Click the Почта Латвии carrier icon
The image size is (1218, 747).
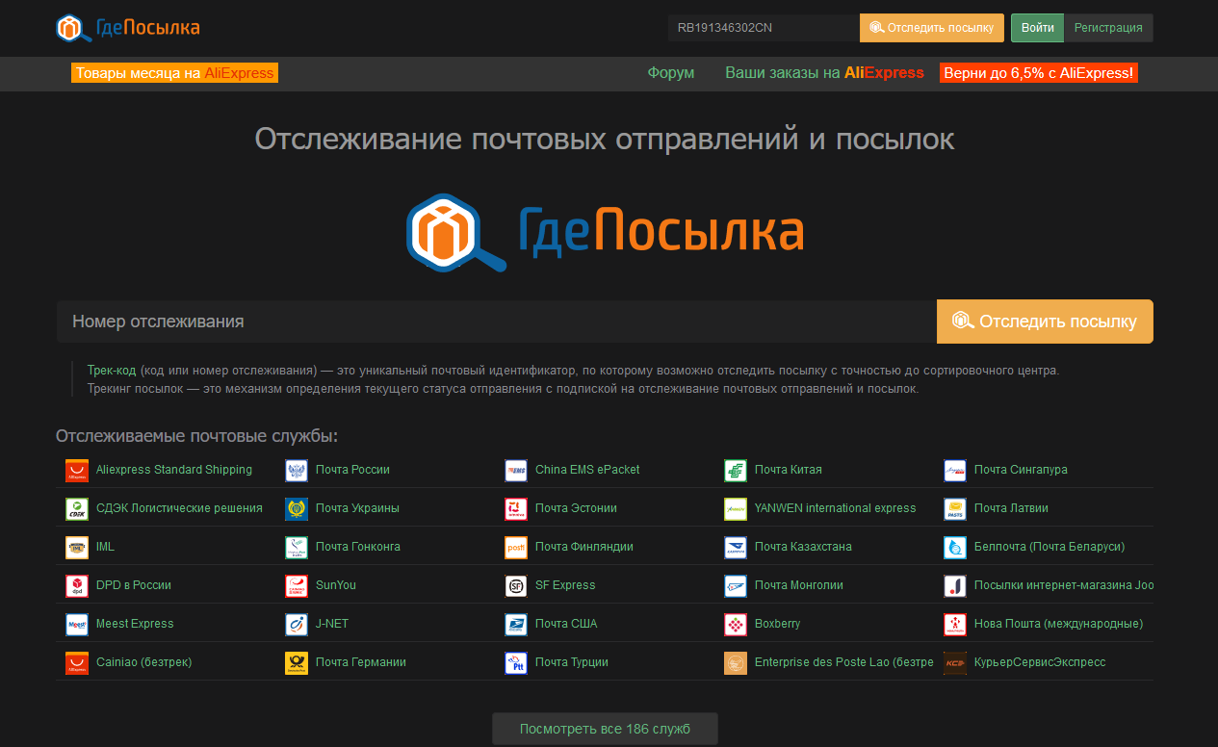coord(955,509)
